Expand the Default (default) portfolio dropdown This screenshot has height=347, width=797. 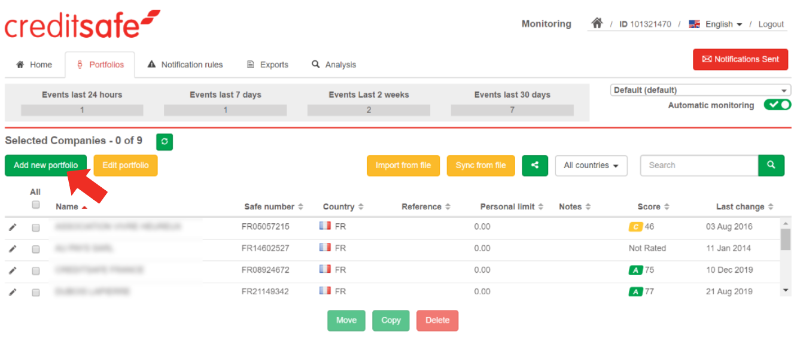pyautogui.click(x=701, y=90)
